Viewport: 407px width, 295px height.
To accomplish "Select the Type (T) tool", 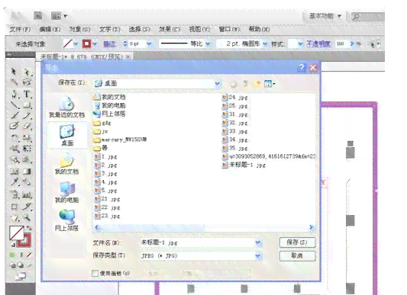I will coord(27,94).
